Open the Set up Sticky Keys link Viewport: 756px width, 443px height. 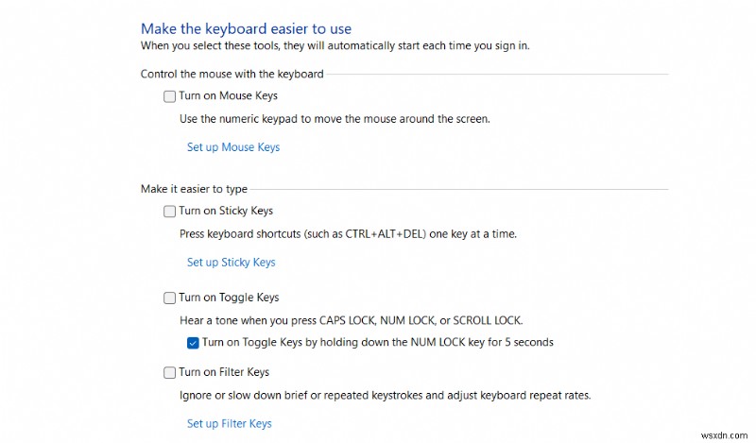click(231, 263)
